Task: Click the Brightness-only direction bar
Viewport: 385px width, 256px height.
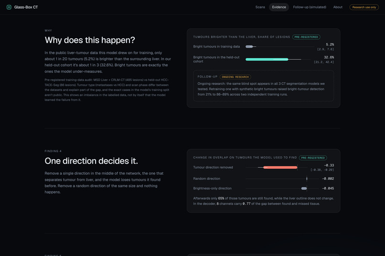Action: pos(304,188)
